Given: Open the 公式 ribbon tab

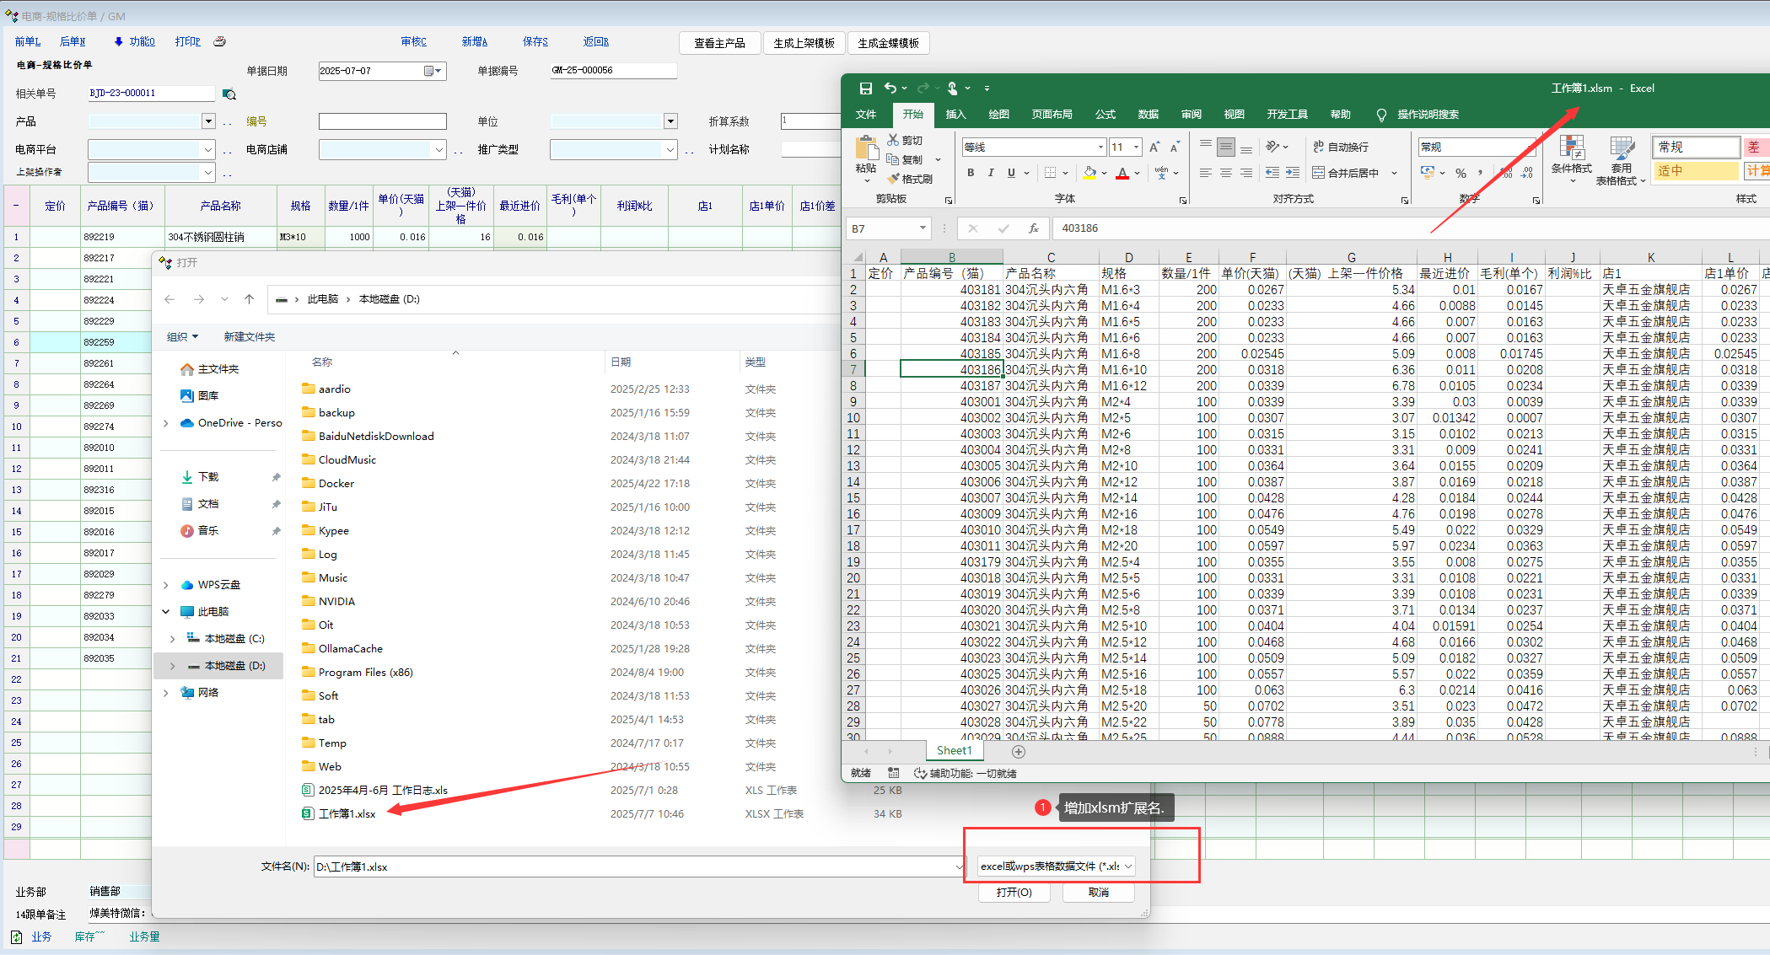Looking at the screenshot, I should [1105, 115].
